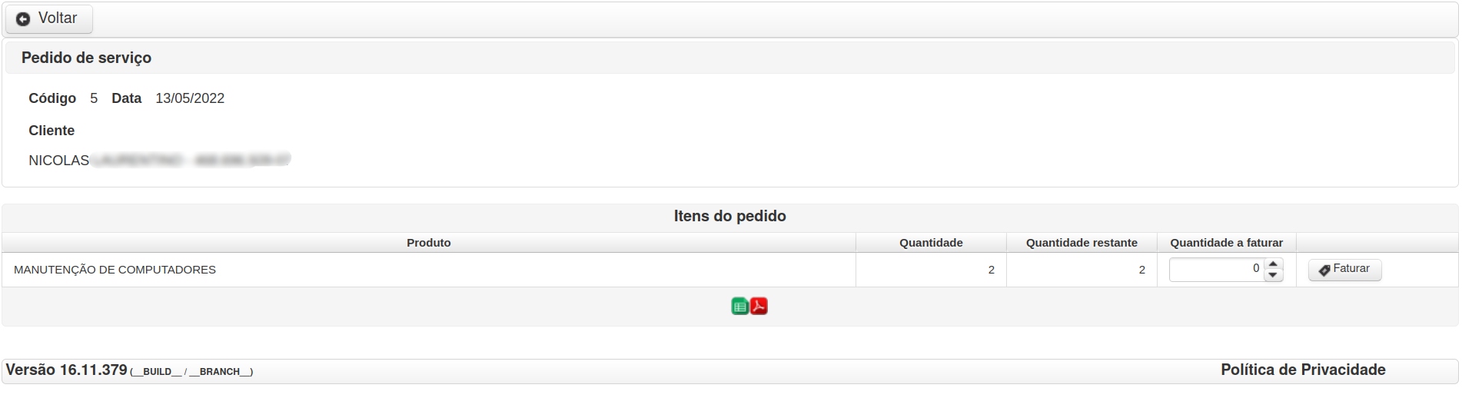
Task: Go back using the Voltar button
Action: [49, 18]
